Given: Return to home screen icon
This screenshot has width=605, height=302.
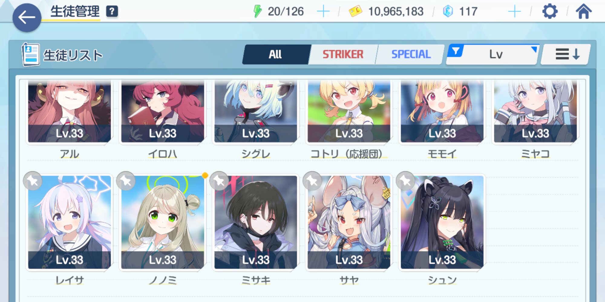Looking at the screenshot, I should [x=584, y=11].
